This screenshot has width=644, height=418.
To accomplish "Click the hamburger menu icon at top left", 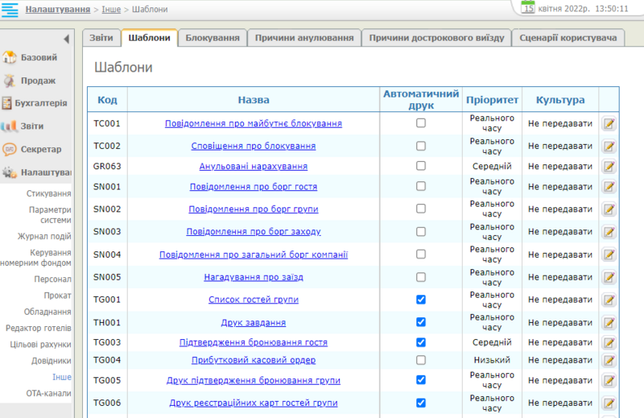I will tap(10, 10).
